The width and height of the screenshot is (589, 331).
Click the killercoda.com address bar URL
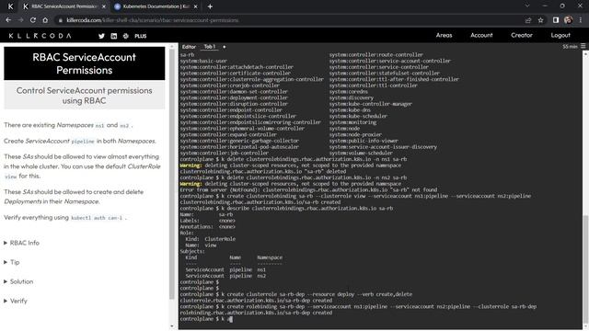tap(152, 20)
